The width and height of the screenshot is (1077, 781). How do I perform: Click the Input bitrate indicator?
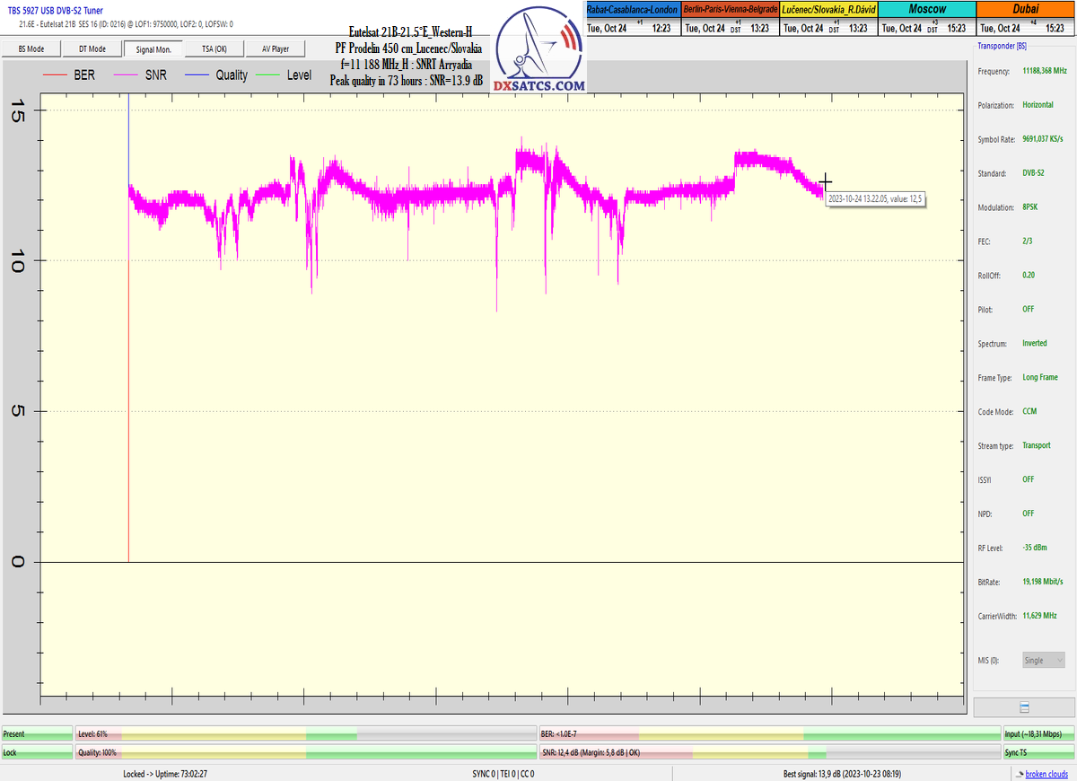tap(1039, 733)
